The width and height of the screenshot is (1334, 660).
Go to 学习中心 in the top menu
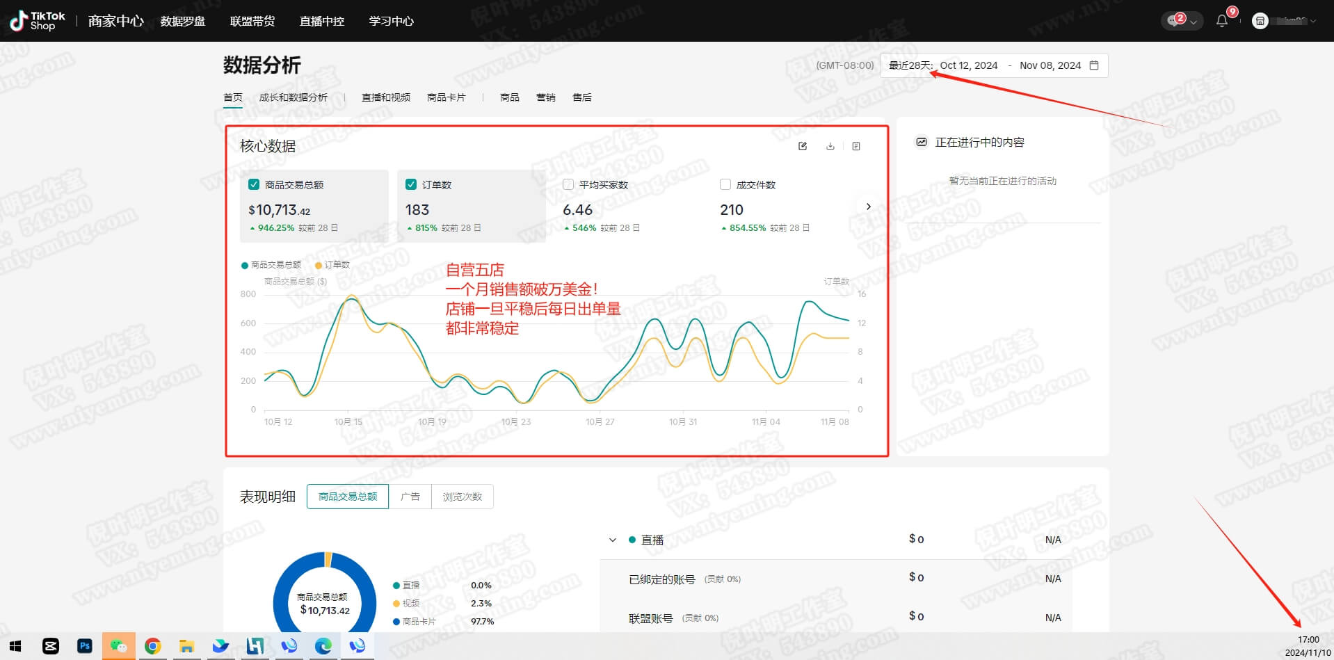392,21
